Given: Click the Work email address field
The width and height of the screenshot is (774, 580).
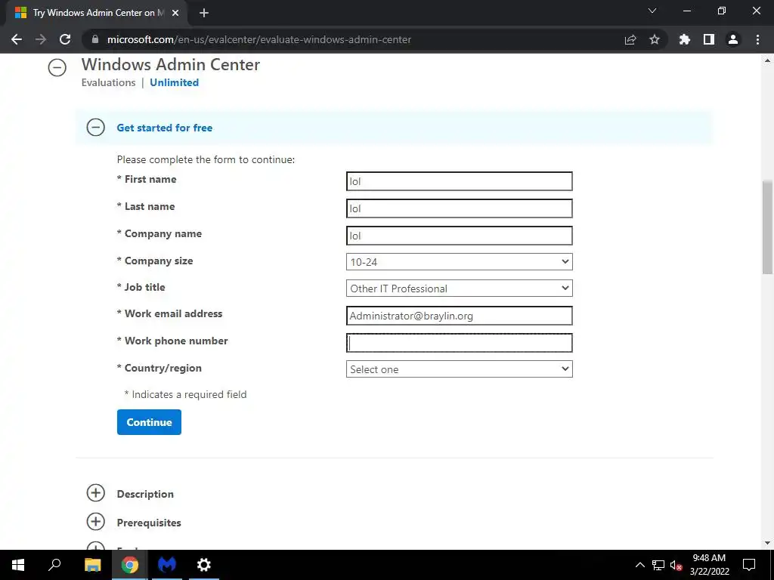Looking at the screenshot, I should 459,316.
